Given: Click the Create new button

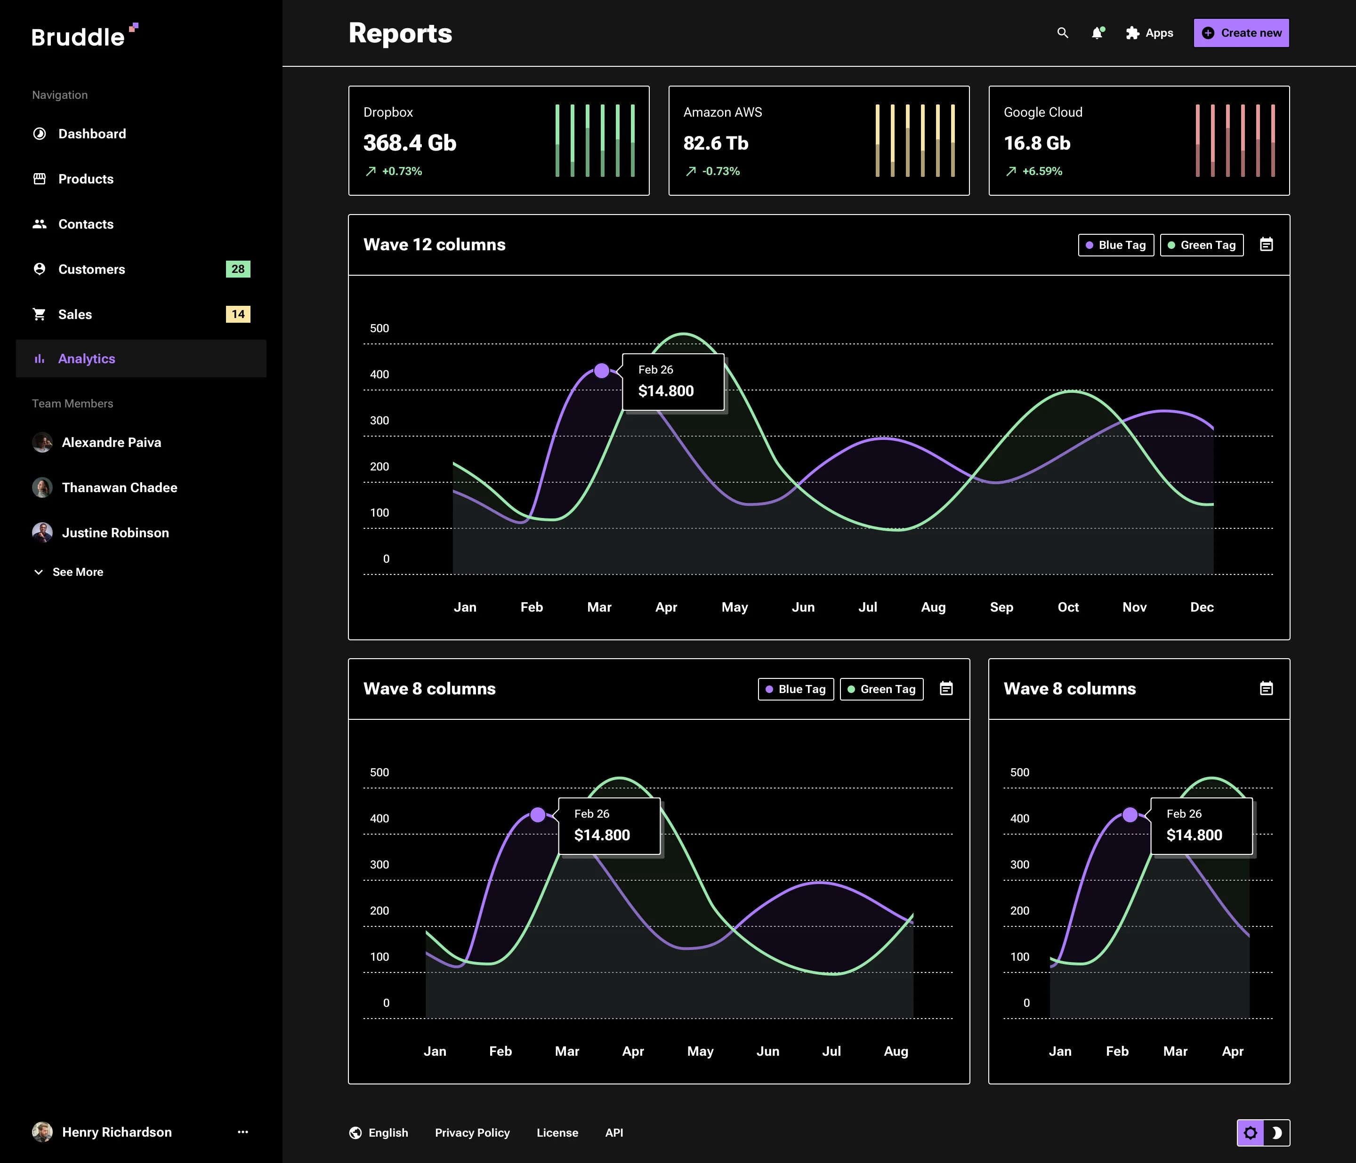Looking at the screenshot, I should [x=1241, y=33].
